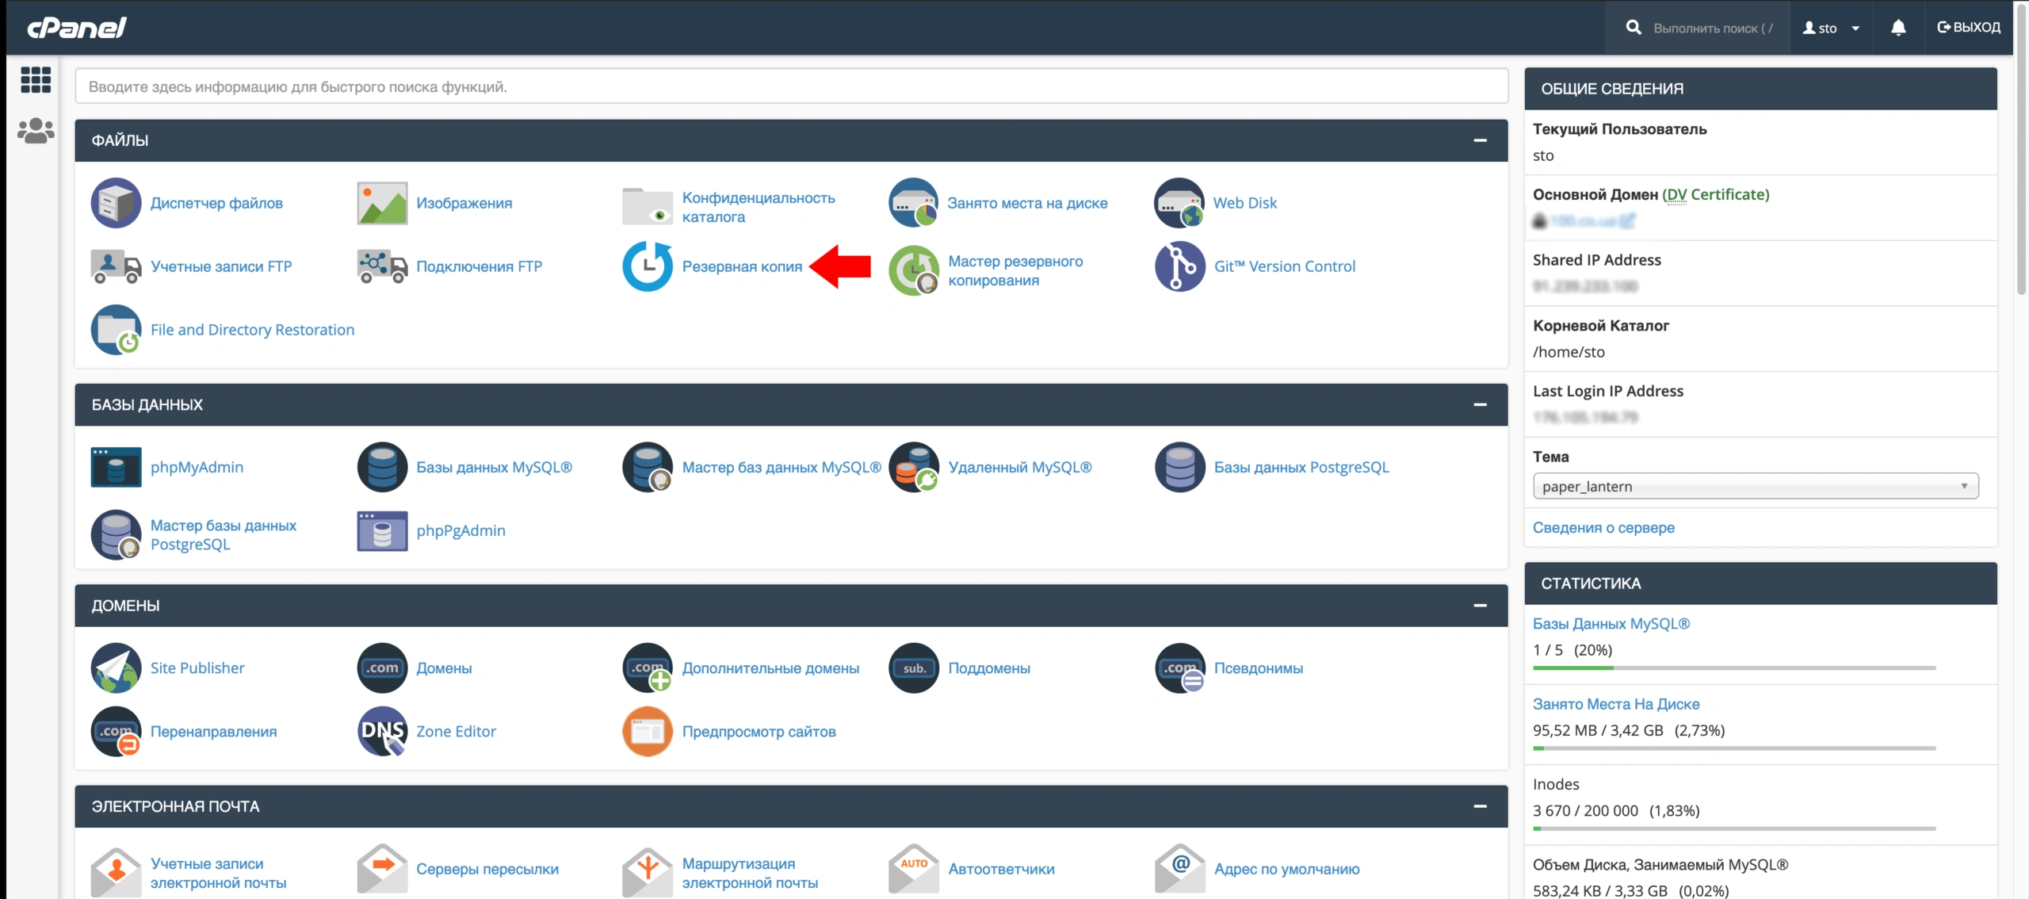Click the Занято Места На Диске statistics link
This screenshot has height=899, width=2029.
[x=1616, y=704]
